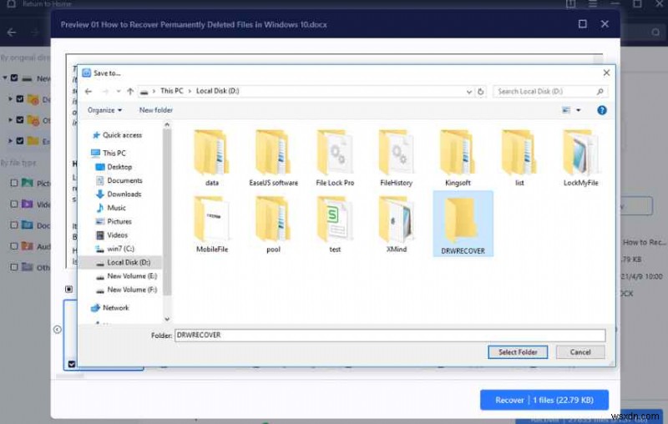
Task: Focus the Search Local Disk (D:) box
Action: click(x=549, y=92)
